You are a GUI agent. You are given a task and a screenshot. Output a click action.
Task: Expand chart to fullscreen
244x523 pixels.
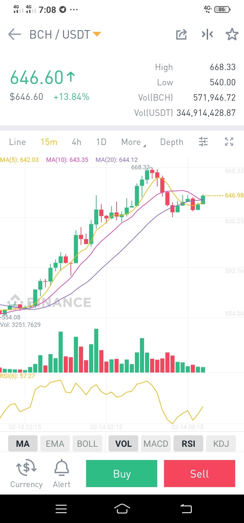click(x=229, y=142)
